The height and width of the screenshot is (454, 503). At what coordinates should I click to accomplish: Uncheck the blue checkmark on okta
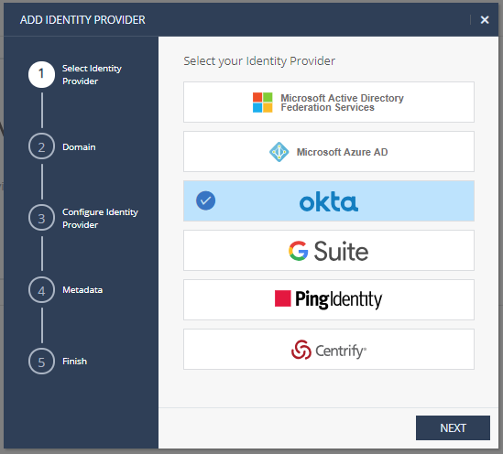point(205,200)
